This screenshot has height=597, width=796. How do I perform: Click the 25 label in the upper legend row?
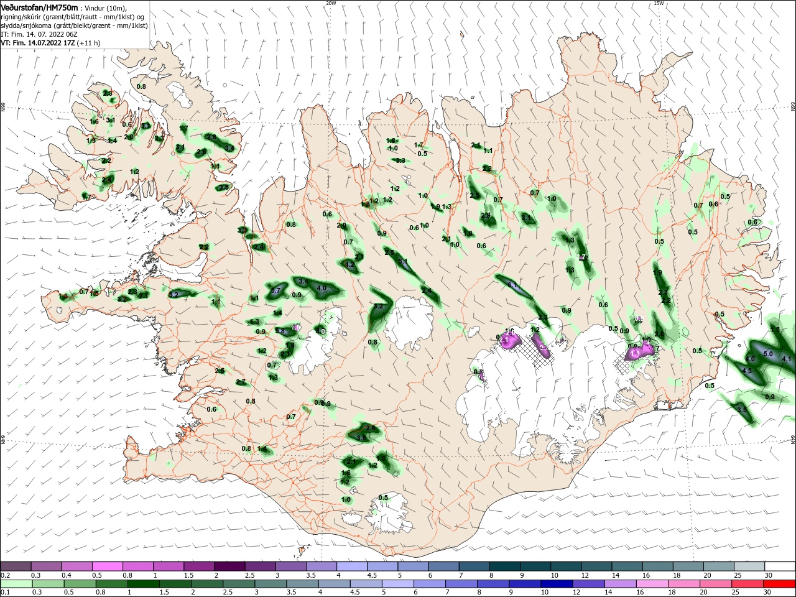(x=737, y=576)
